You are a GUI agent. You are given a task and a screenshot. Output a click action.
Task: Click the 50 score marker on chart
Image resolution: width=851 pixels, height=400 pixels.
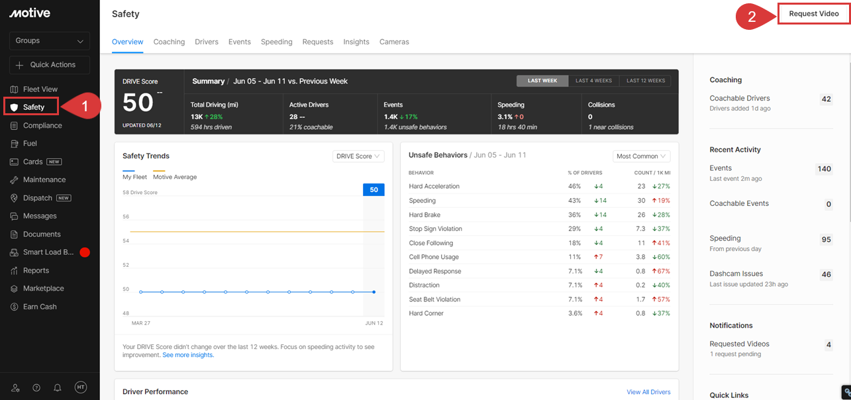[x=374, y=190]
